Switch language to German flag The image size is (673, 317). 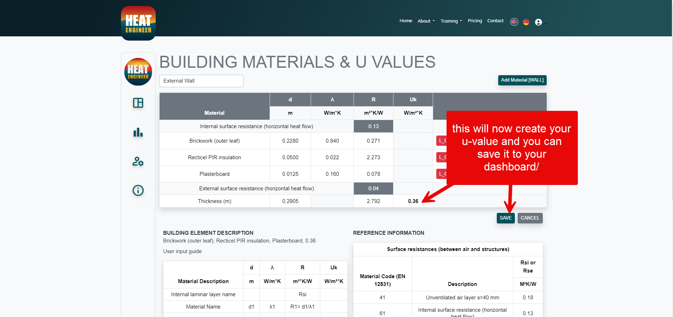(526, 22)
